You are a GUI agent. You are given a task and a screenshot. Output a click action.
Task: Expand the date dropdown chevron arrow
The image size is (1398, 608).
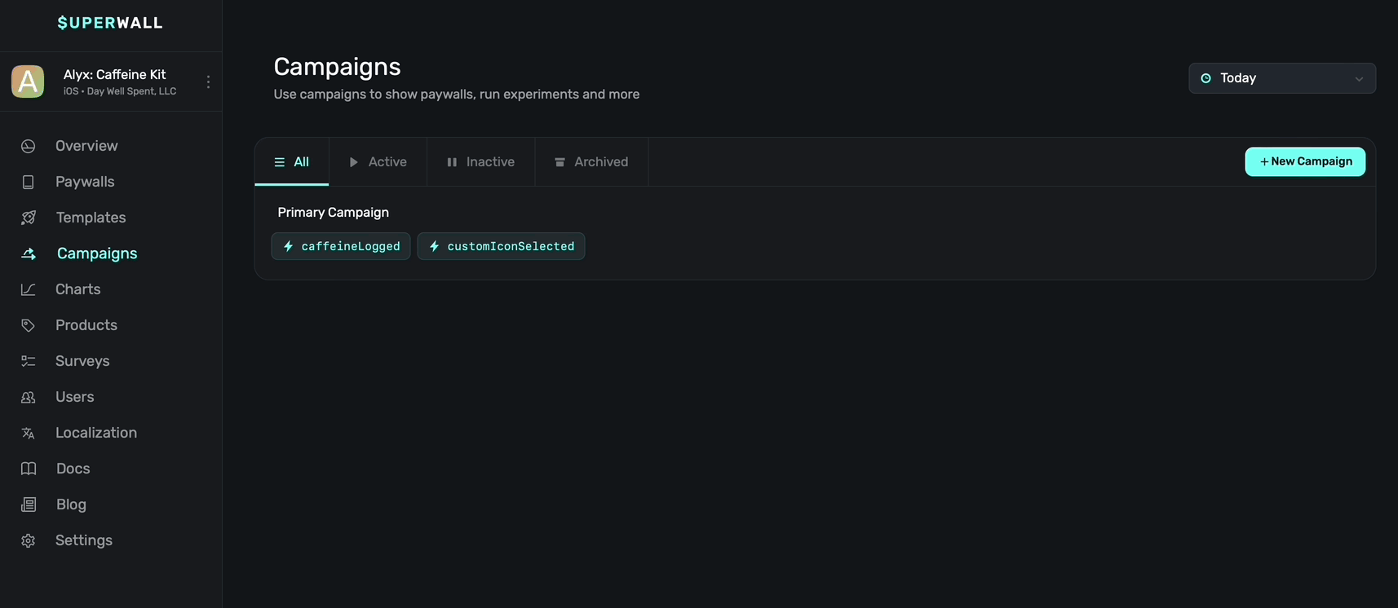(1359, 79)
